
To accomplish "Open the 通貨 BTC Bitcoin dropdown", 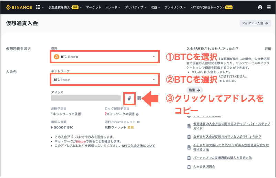I will pos(105,57).
